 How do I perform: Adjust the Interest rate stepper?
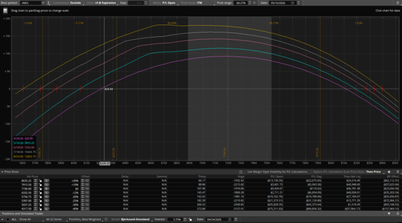[x=185, y=220]
